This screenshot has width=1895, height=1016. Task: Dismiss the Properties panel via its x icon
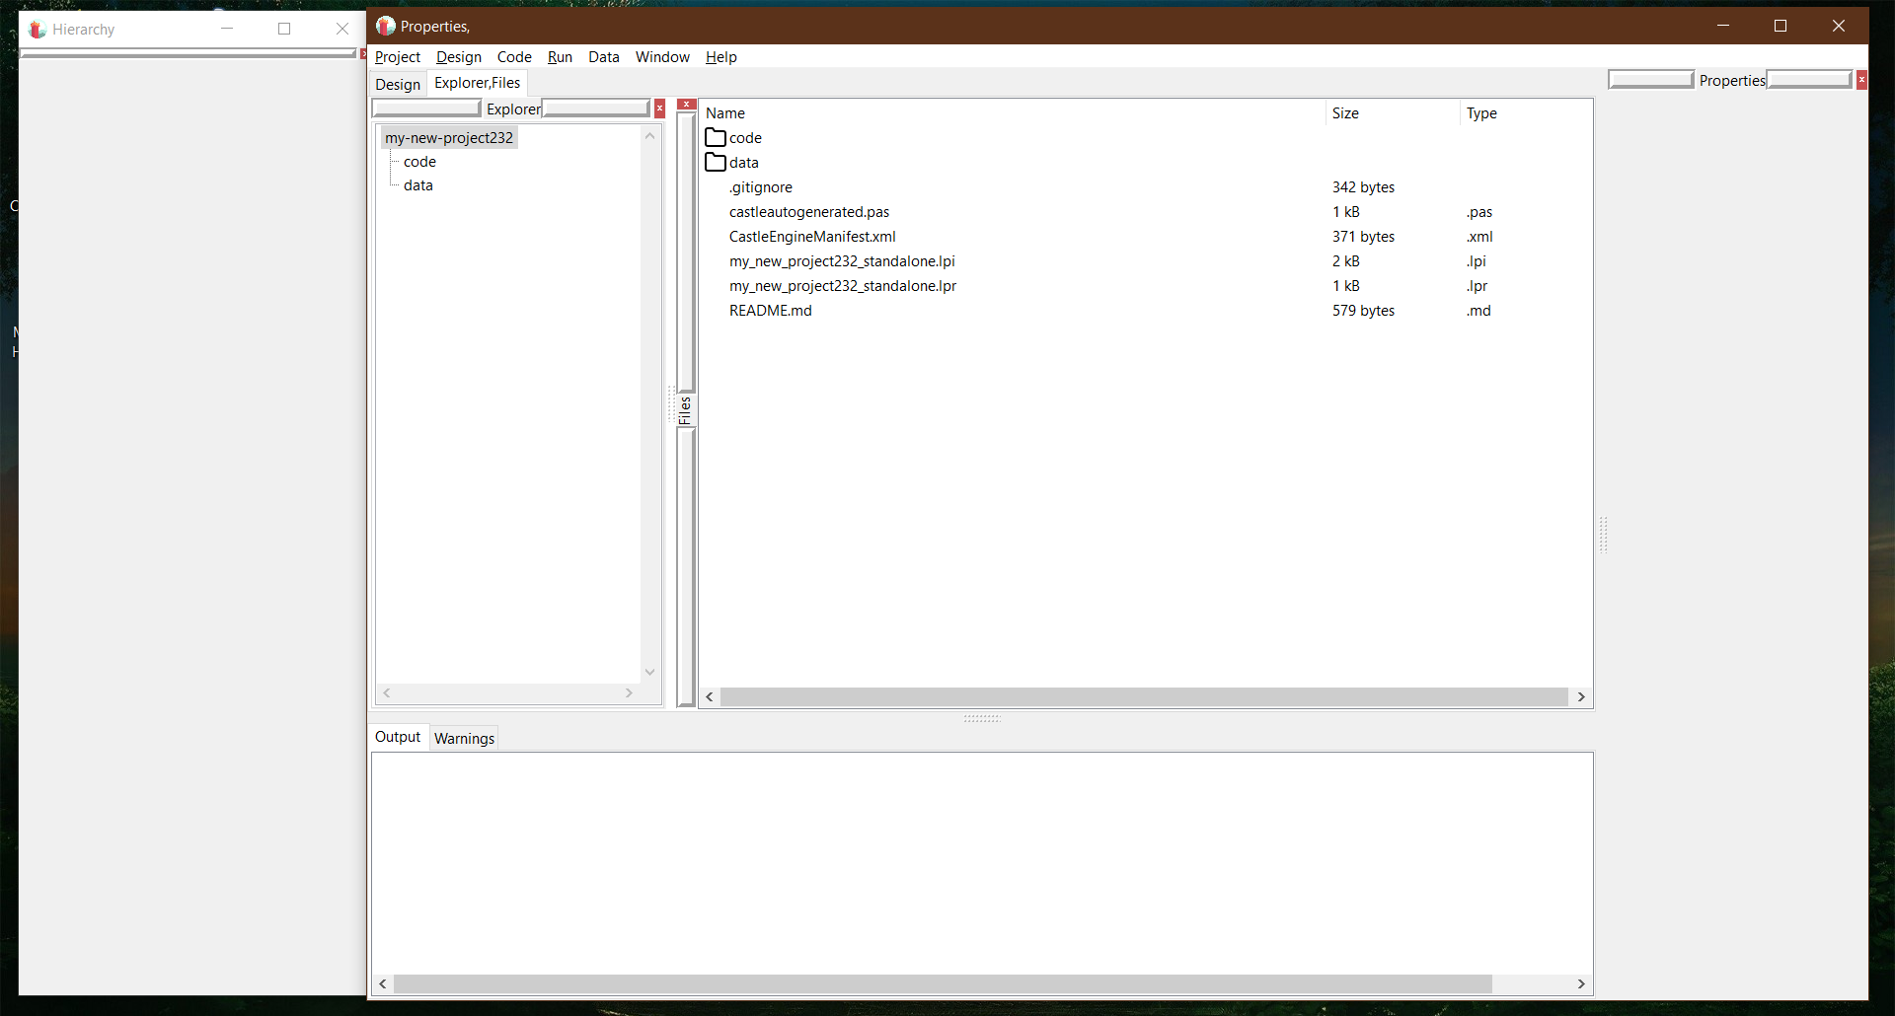(1861, 79)
